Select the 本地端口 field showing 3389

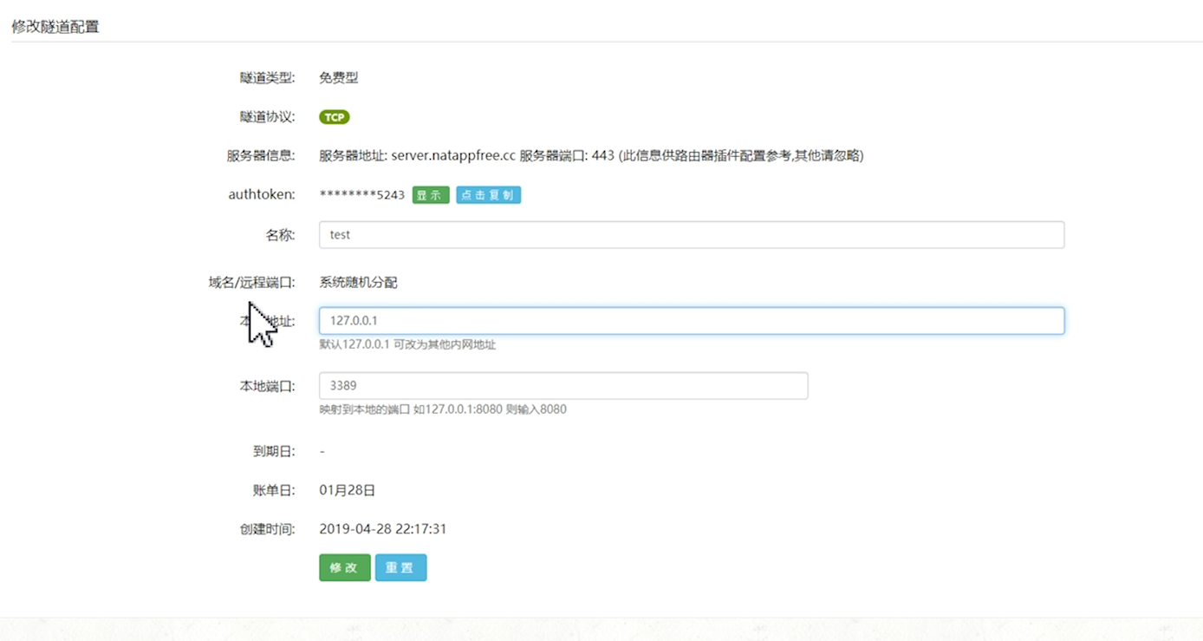click(x=562, y=386)
